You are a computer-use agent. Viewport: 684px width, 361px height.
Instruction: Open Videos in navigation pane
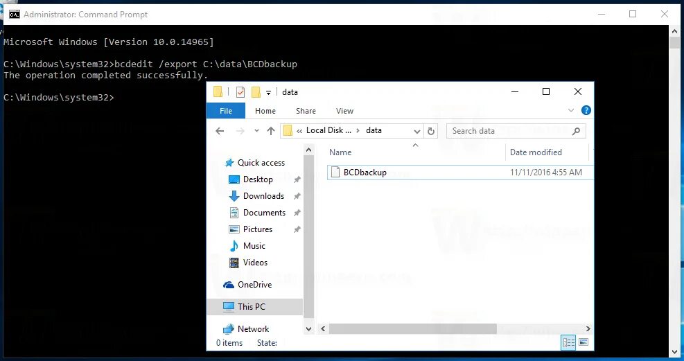tap(248, 263)
